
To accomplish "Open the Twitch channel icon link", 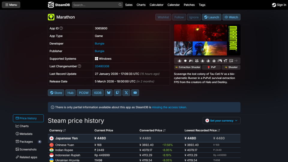I will point(118,93).
